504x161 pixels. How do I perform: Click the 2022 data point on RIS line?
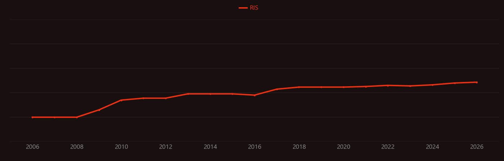388,86
